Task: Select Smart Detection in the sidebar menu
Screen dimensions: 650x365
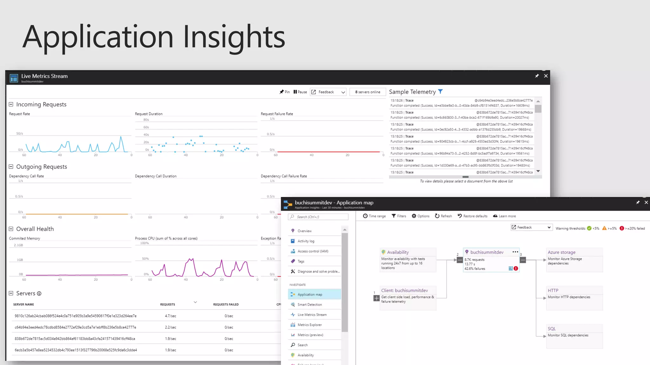Action: pyautogui.click(x=309, y=304)
